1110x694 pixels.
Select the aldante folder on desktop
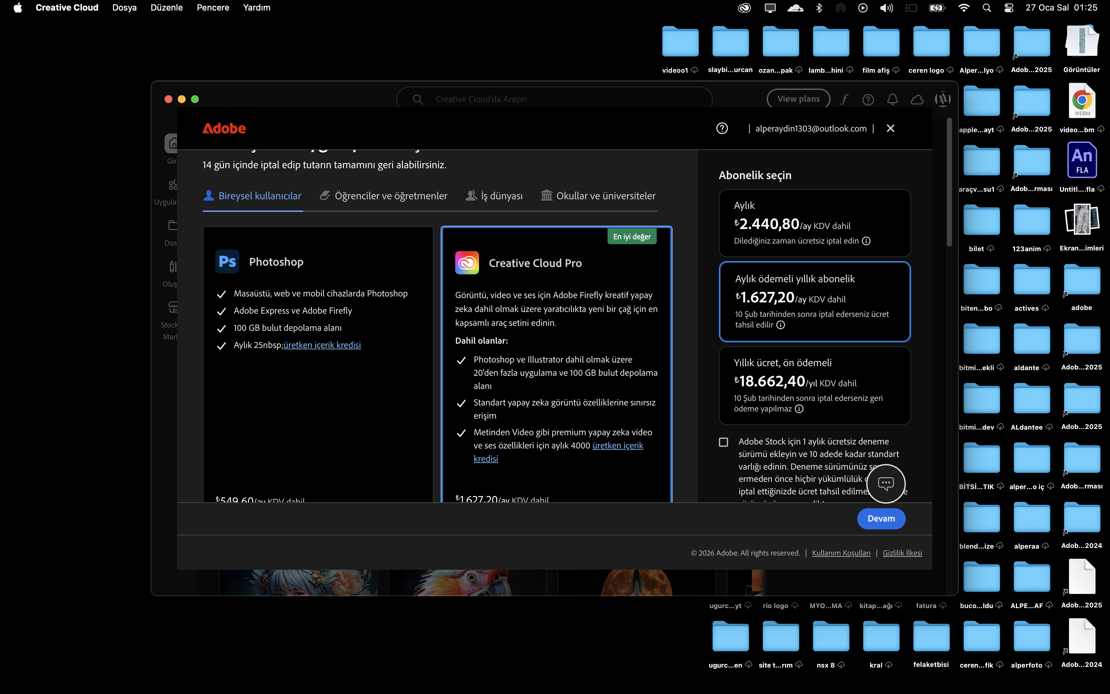click(x=1032, y=339)
